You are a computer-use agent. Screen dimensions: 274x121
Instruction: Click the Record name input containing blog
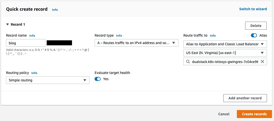pos(26,43)
